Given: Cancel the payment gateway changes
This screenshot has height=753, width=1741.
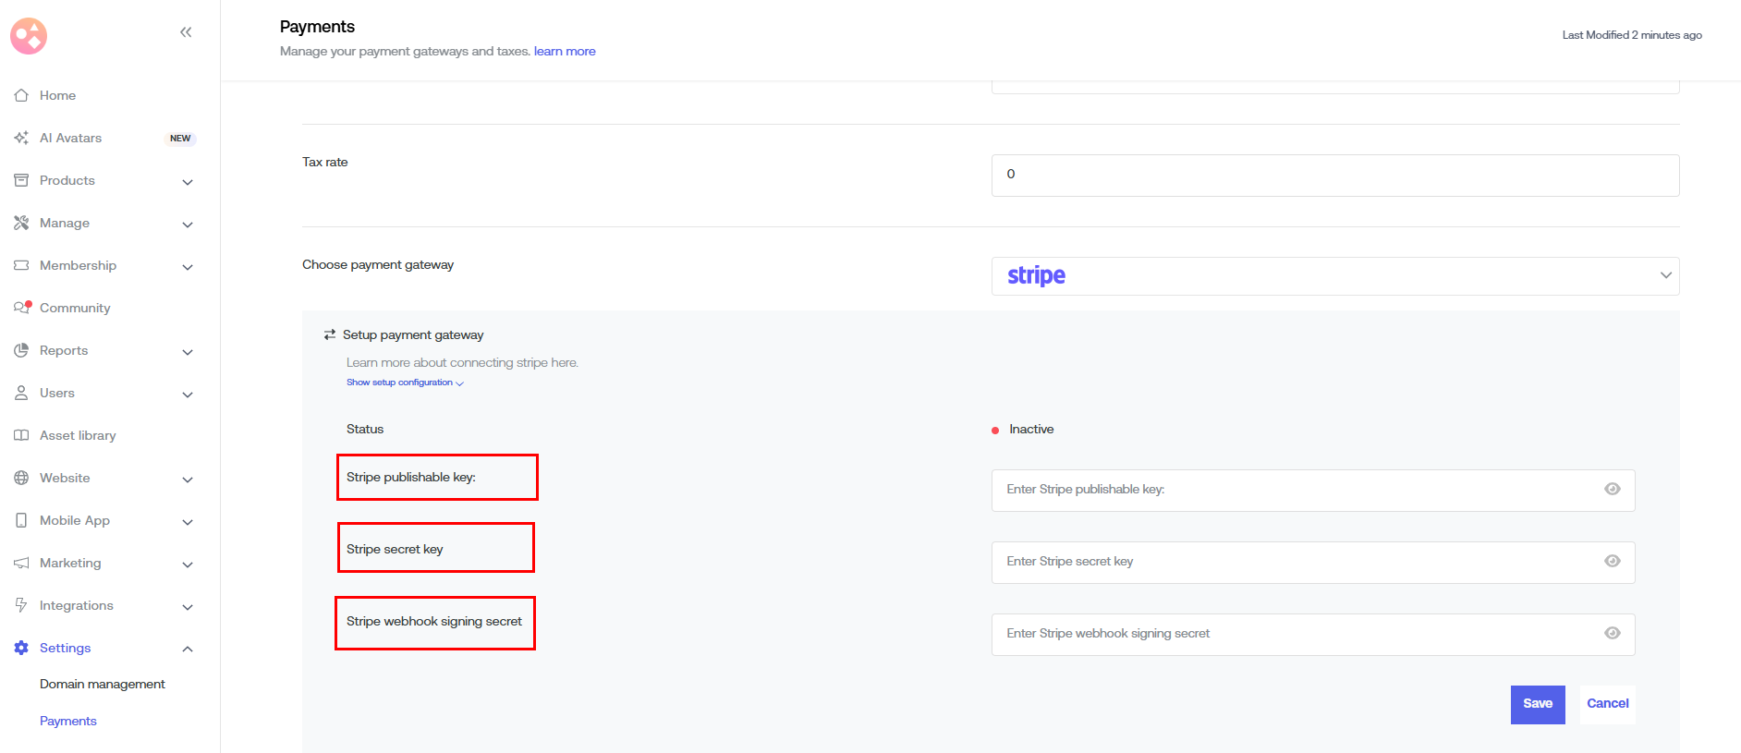Looking at the screenshot, I should tap(1607, 704).
